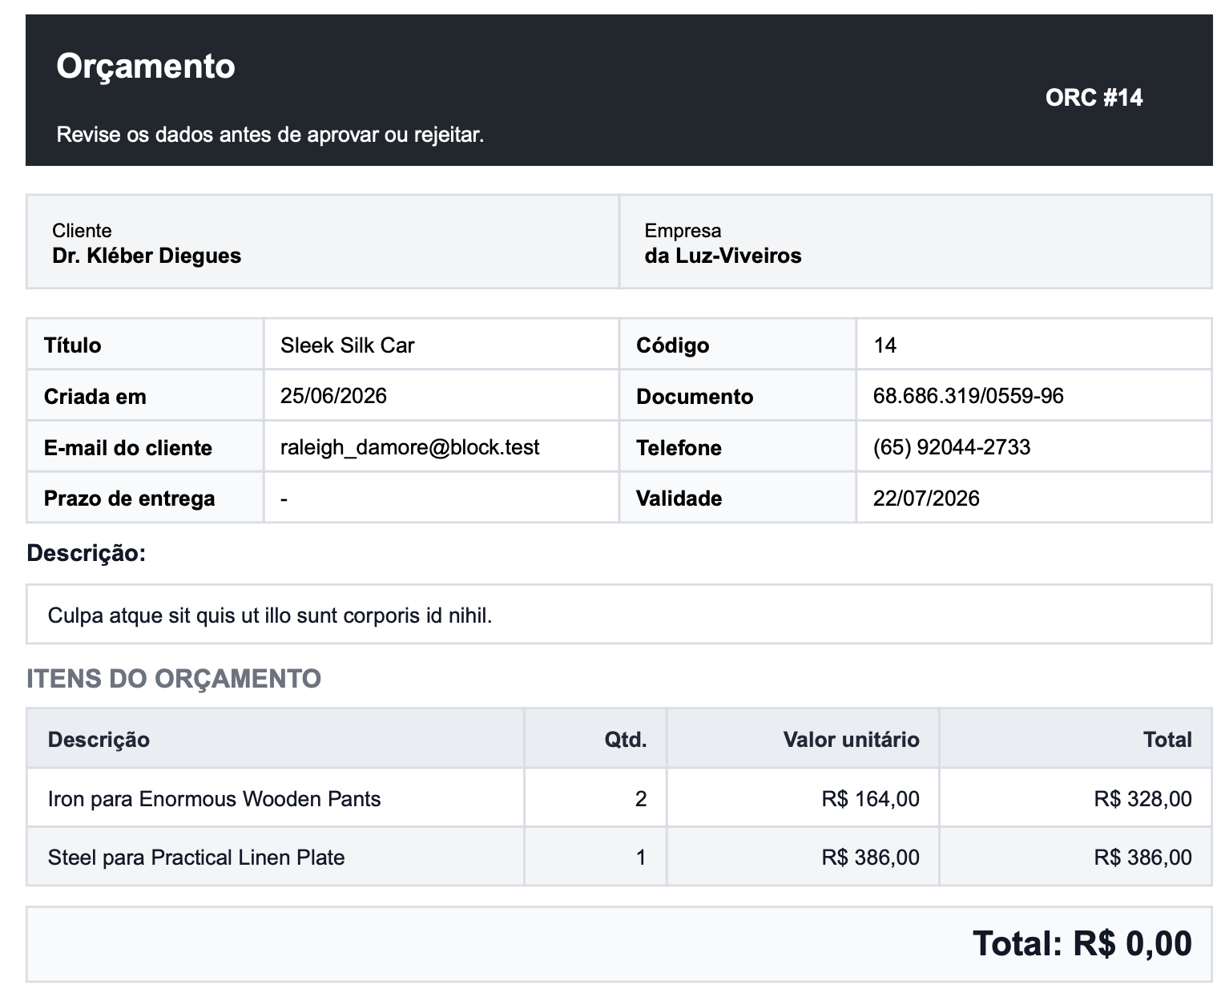Select client name Dr. Kléber Diegues
Screen dimensions: 1229x1005
147,256
